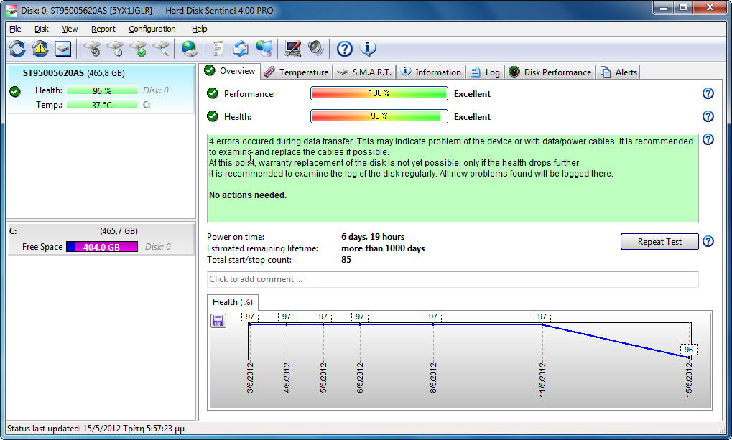
Task: Open the Disk menu
Action: [42, 29]
